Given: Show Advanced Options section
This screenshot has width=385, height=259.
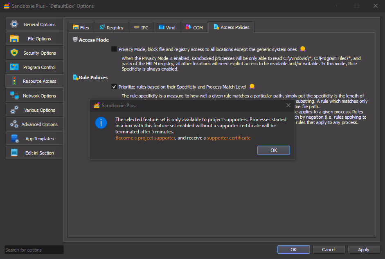Looking at the screenshot, I should [35, 124].
